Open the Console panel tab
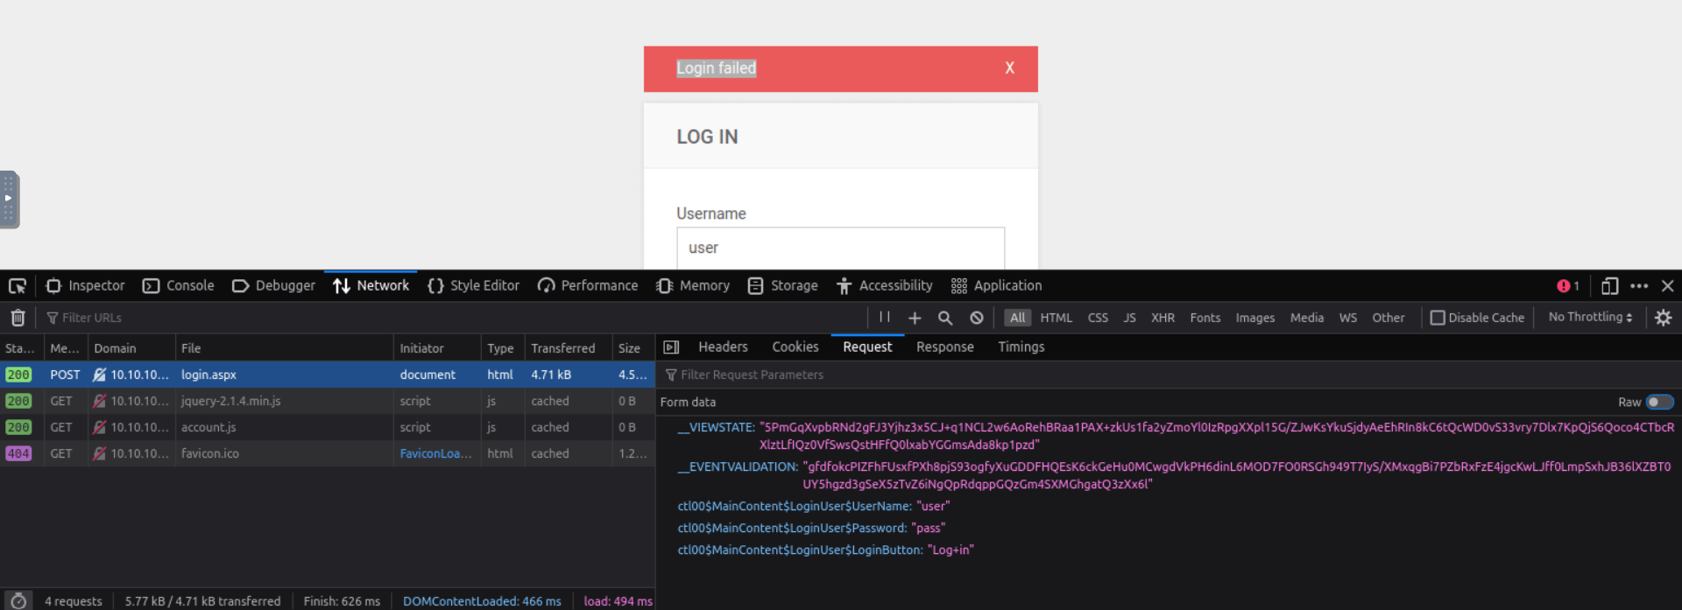 [x=179, y=286]
